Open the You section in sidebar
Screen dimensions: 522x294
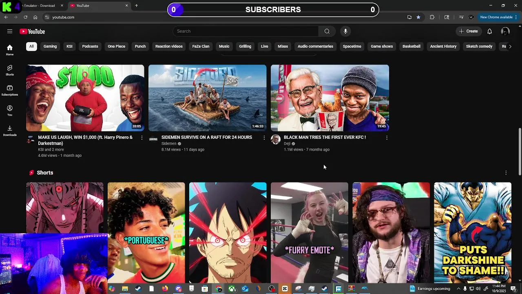(x=10, y=110)
